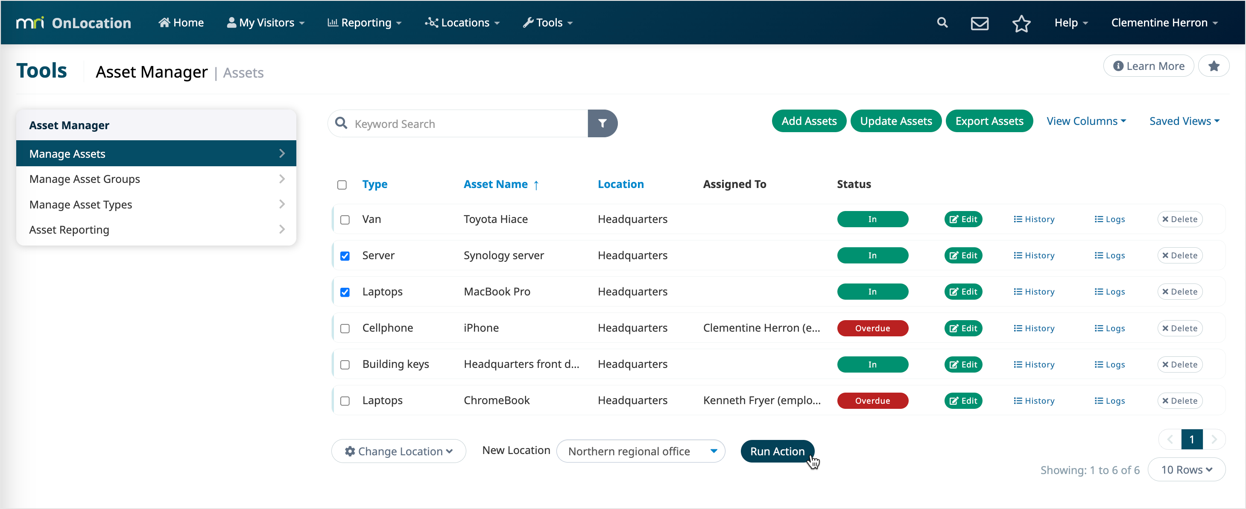Edit the Headquarters front door keys asset
The image size is (1246, 509).
click(x=962, y=364)
